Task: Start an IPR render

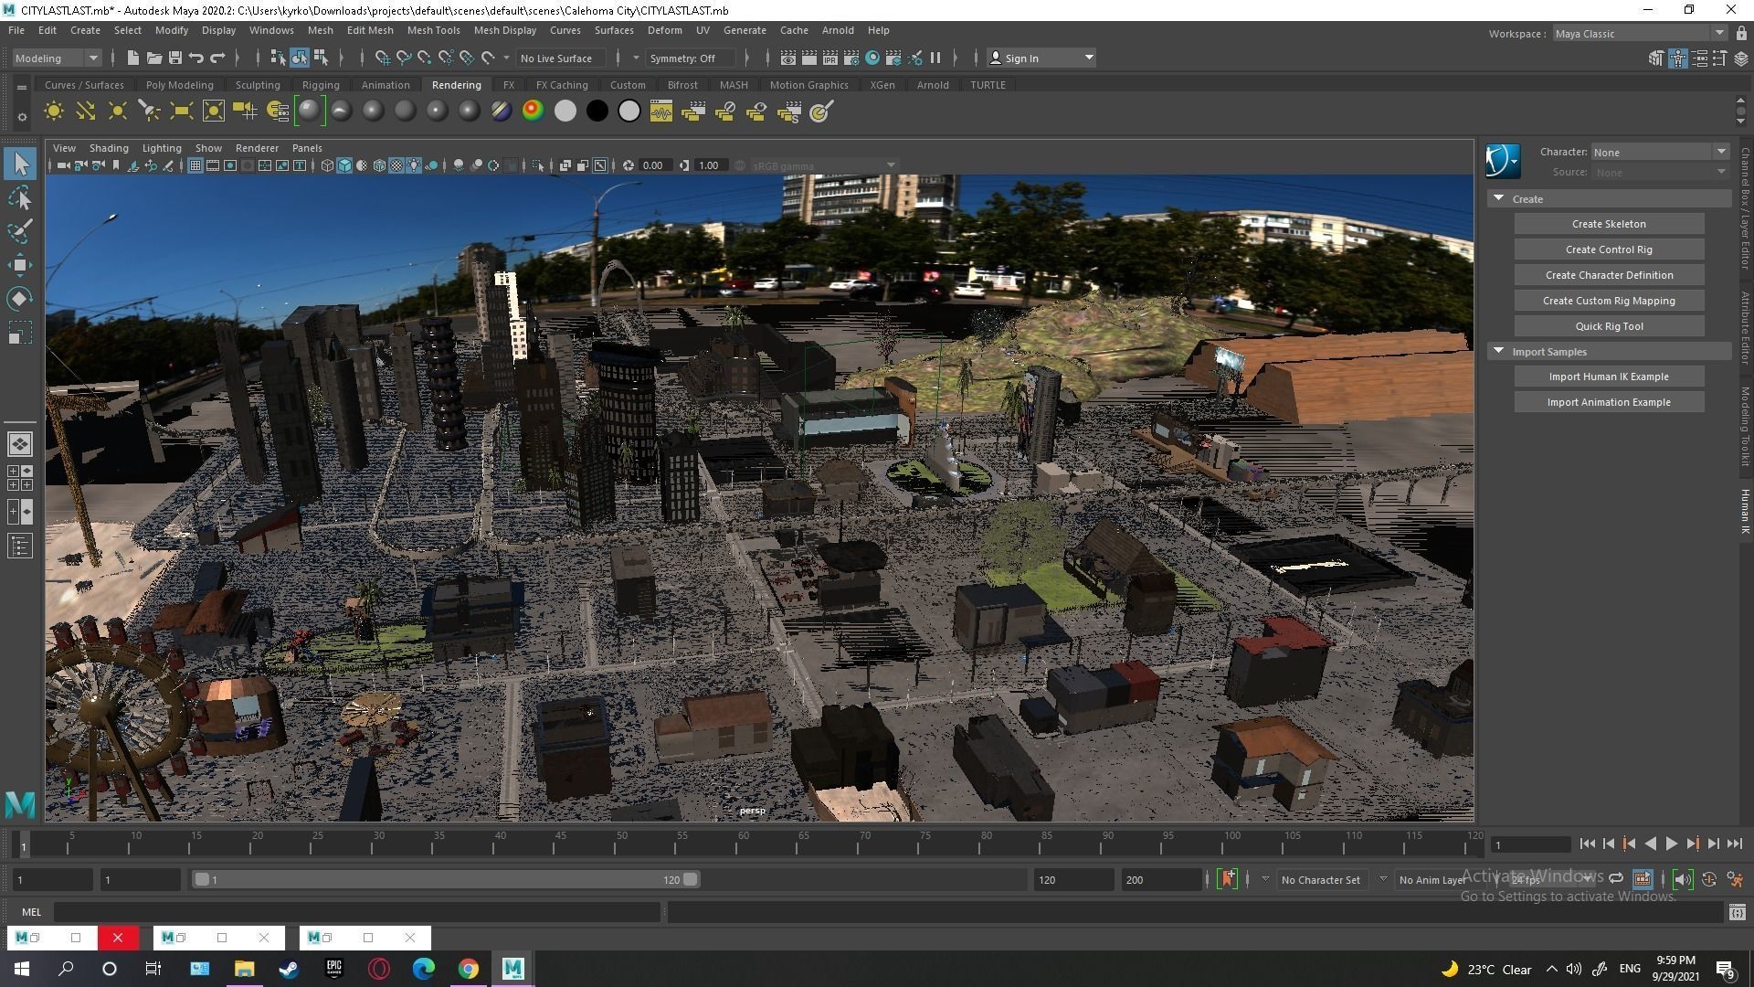Action: 829,58
